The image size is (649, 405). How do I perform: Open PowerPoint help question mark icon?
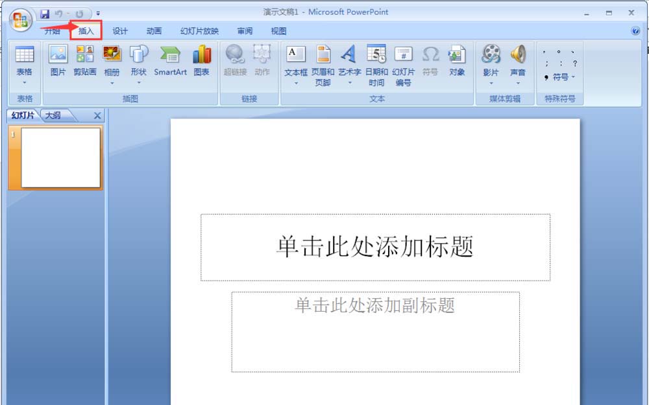click(x=635, y=31)
